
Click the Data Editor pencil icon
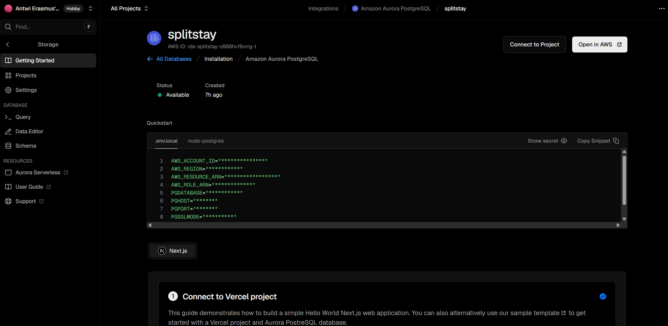8,131
